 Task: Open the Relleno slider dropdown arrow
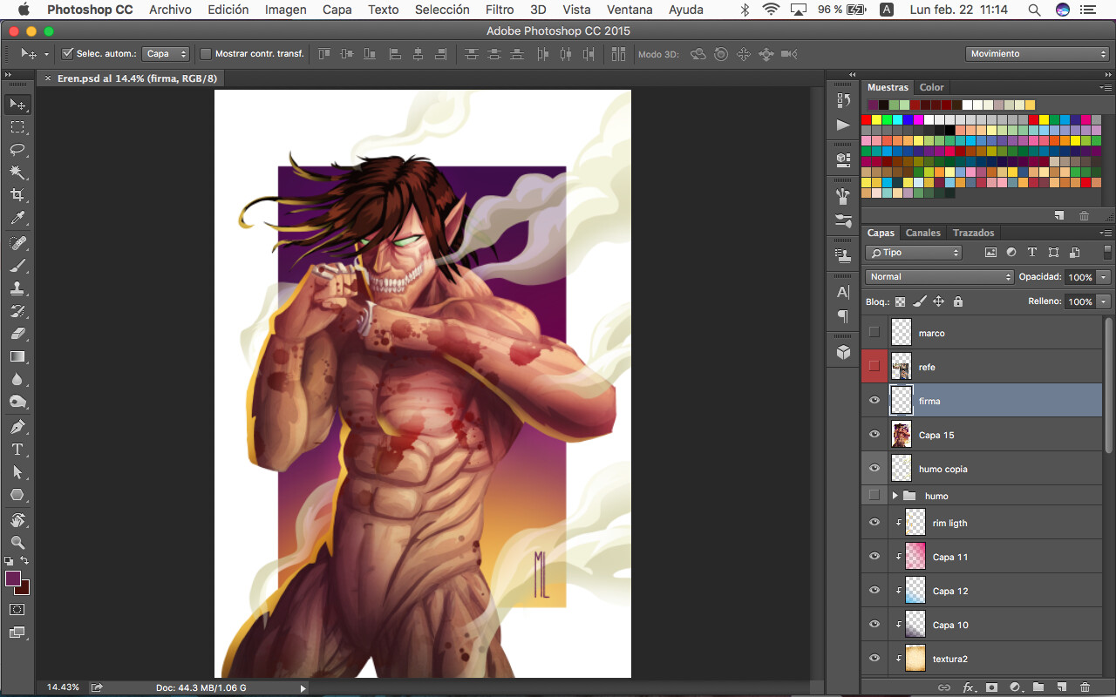pos(1104,301)
